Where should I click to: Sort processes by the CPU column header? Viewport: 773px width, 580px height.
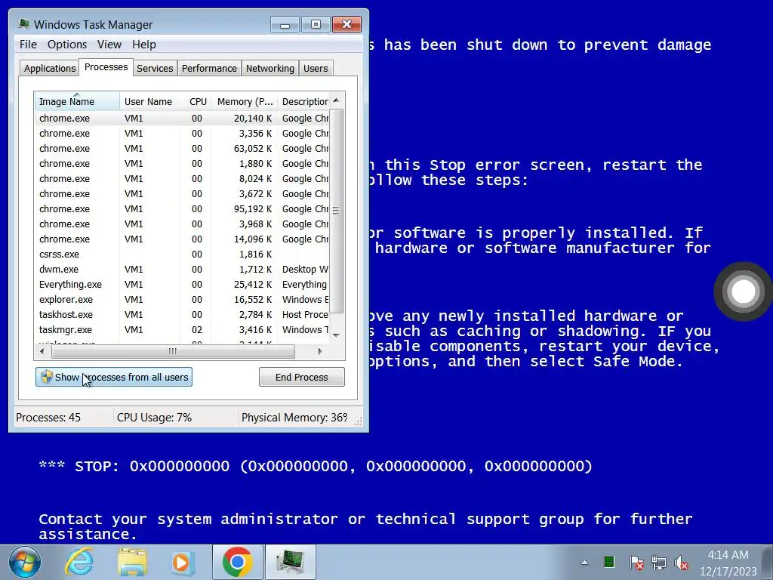[x=196, y=101]
